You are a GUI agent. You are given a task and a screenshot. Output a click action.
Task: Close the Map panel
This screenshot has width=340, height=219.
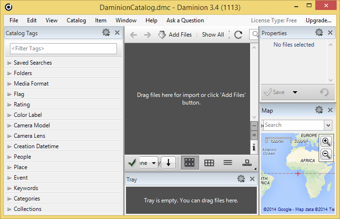(x=330, y=110)
